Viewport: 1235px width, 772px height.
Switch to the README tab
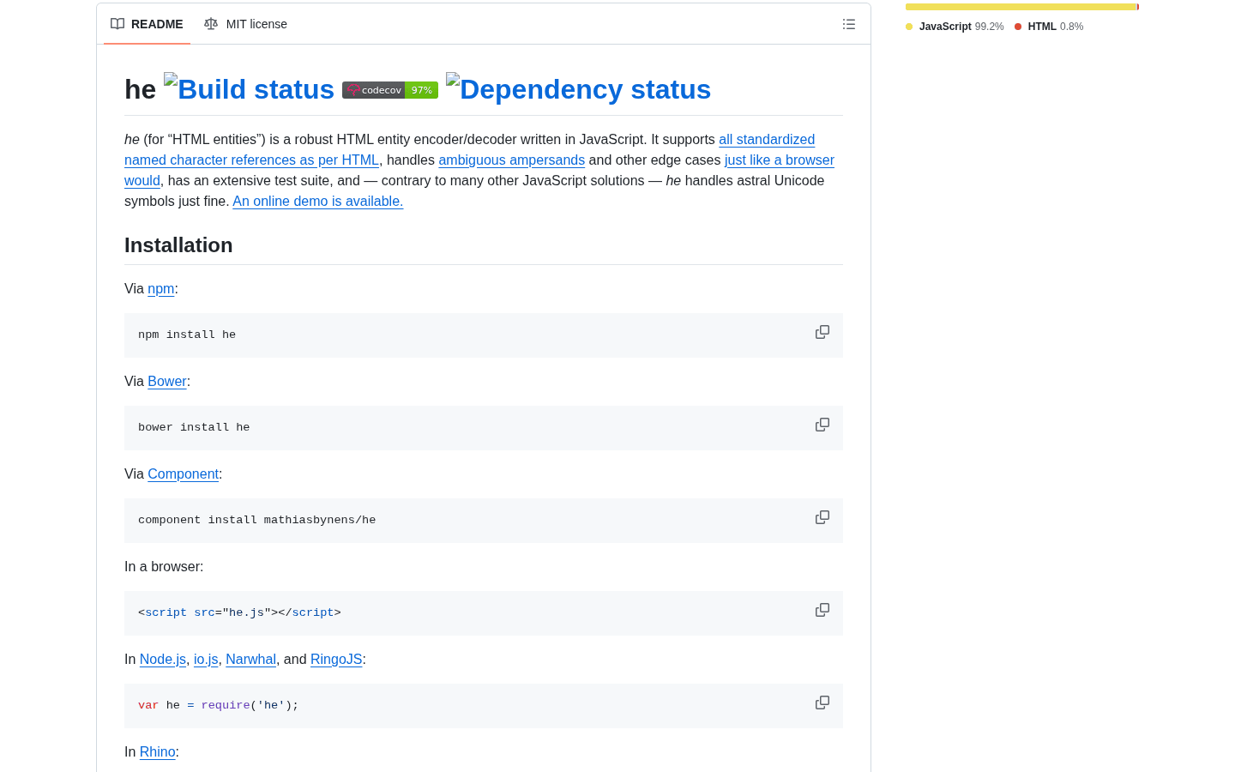(x=147, y=24)
